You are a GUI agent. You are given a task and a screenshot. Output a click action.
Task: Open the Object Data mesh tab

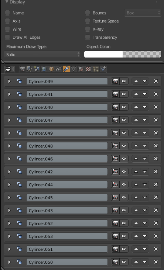tap(74, 69)
